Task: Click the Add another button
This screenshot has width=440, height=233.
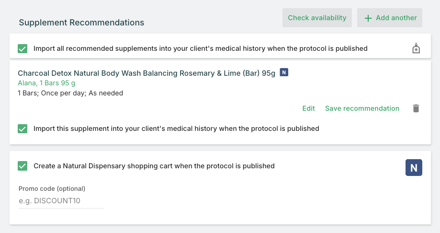Action: [x=390, y=18]
